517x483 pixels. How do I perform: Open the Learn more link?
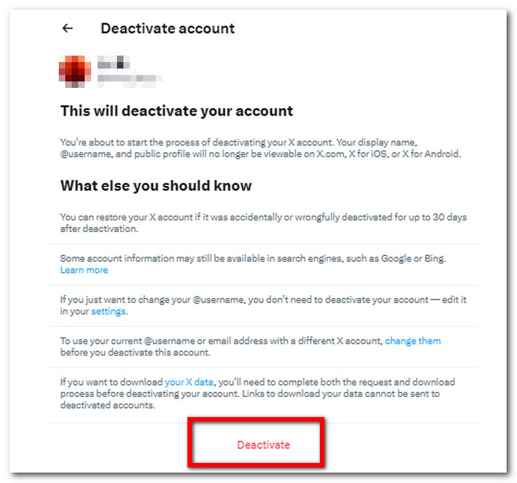(x=84, y=270)
